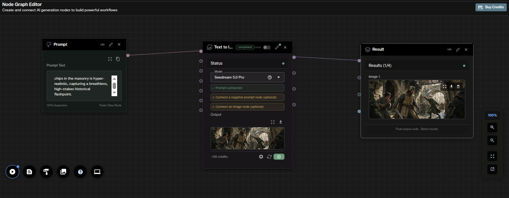Select the paint roller icon in the bottom toolbar

click(x=46, y=172)
